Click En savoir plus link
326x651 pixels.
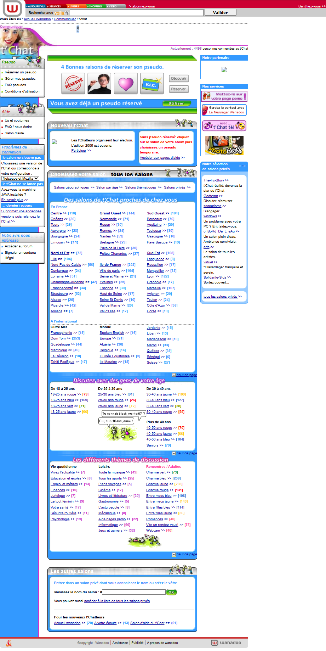click(x=12, y=200)
